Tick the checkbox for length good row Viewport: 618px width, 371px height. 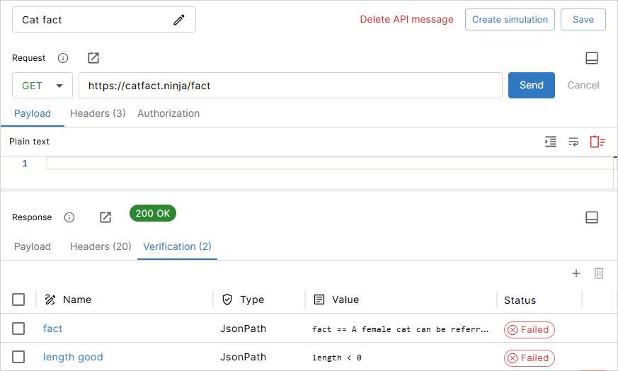coord(18,357)
